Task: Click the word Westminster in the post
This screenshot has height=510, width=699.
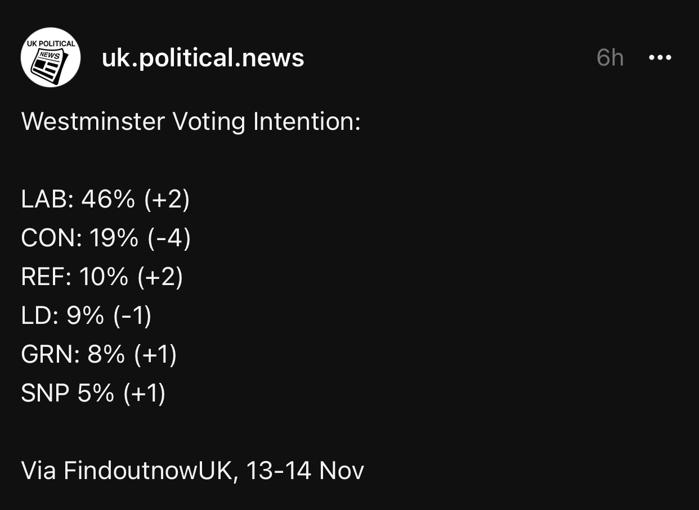Action: 93,122
